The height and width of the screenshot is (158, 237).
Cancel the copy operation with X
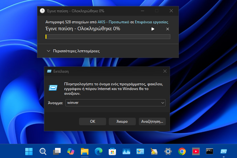(x=167, y=29)
